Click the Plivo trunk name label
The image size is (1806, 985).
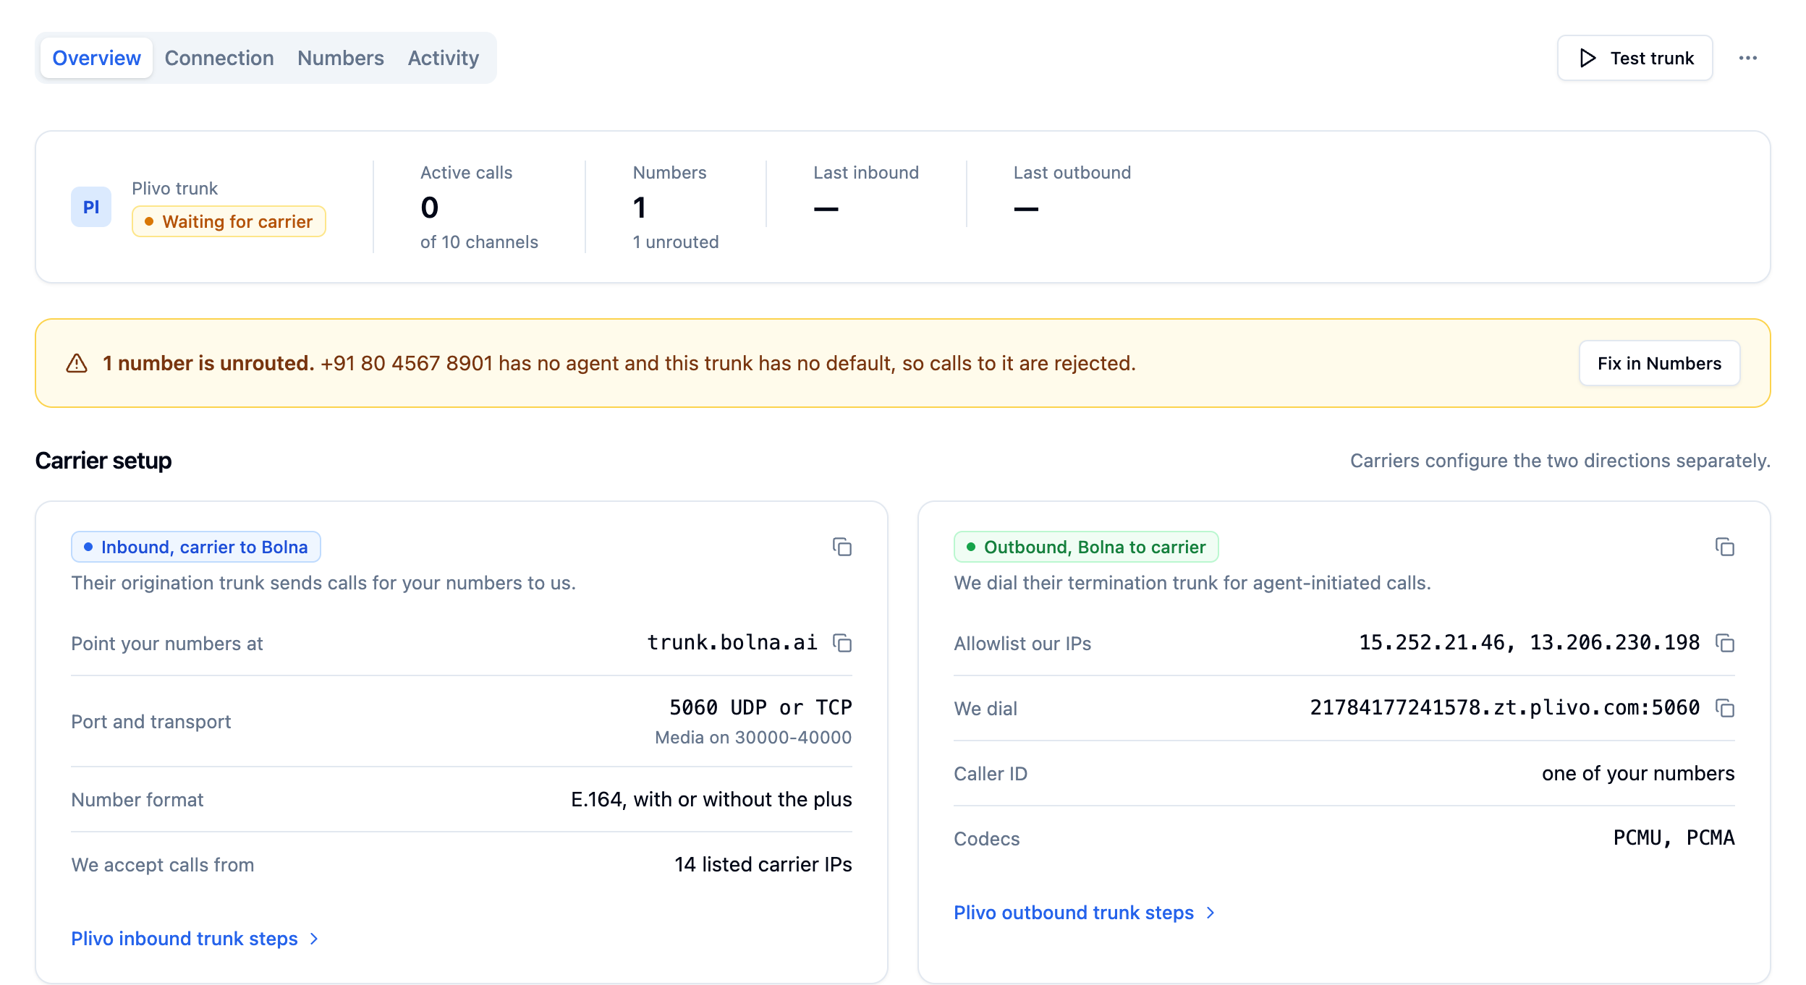coord(174,189)
